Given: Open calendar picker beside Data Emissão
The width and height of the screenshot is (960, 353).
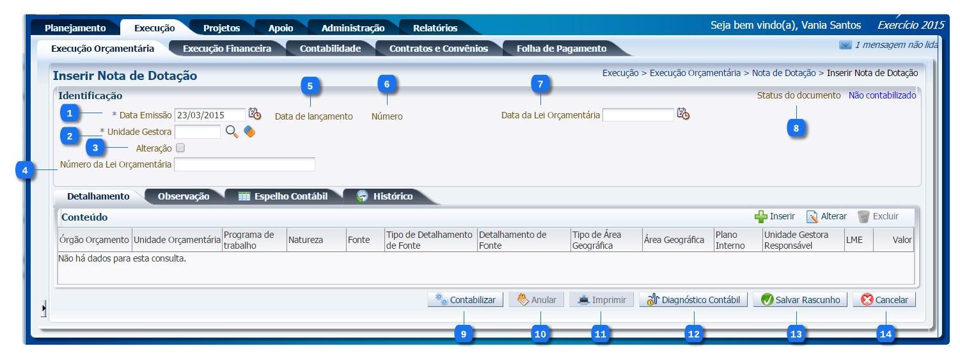Looking at the screenshot, I should point(255,114).
